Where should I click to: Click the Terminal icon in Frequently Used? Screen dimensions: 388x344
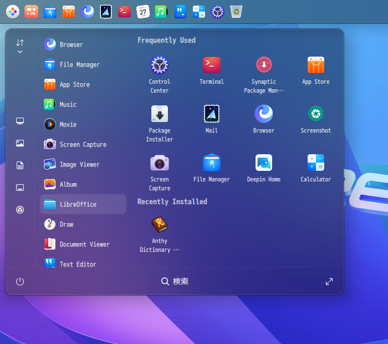212,65
